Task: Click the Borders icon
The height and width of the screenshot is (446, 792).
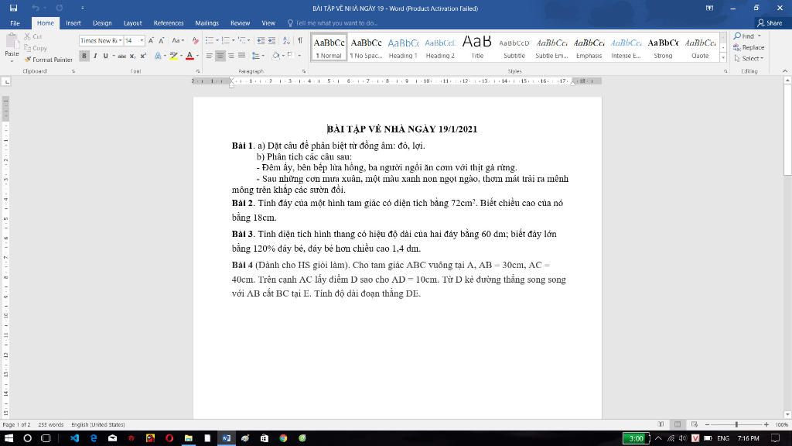Action: pos(291,56)
